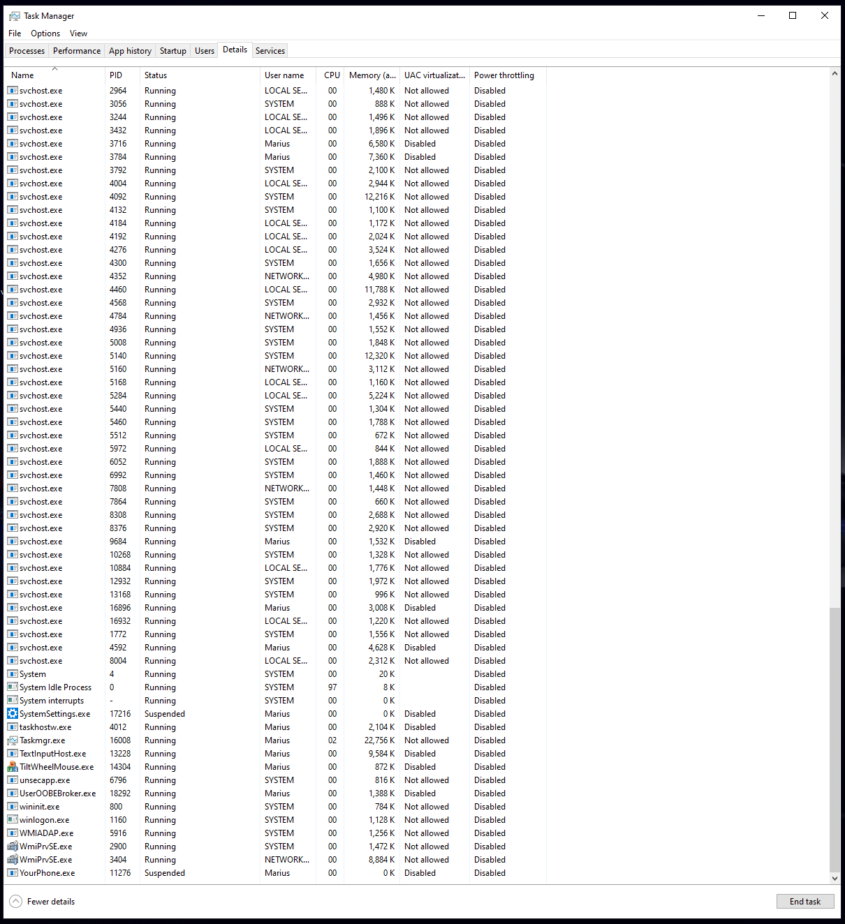Switch to the App history tab

[130, 51]
